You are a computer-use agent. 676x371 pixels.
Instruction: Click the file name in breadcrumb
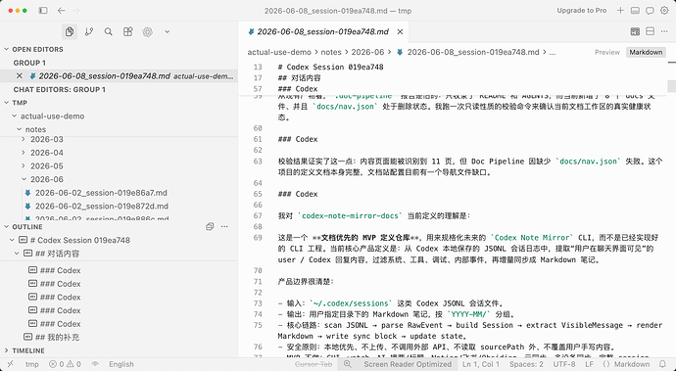coord(473,52)
